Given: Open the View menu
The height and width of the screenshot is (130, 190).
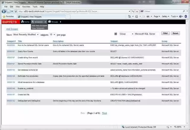Looking at the screenshot, I should coord(18,7).
